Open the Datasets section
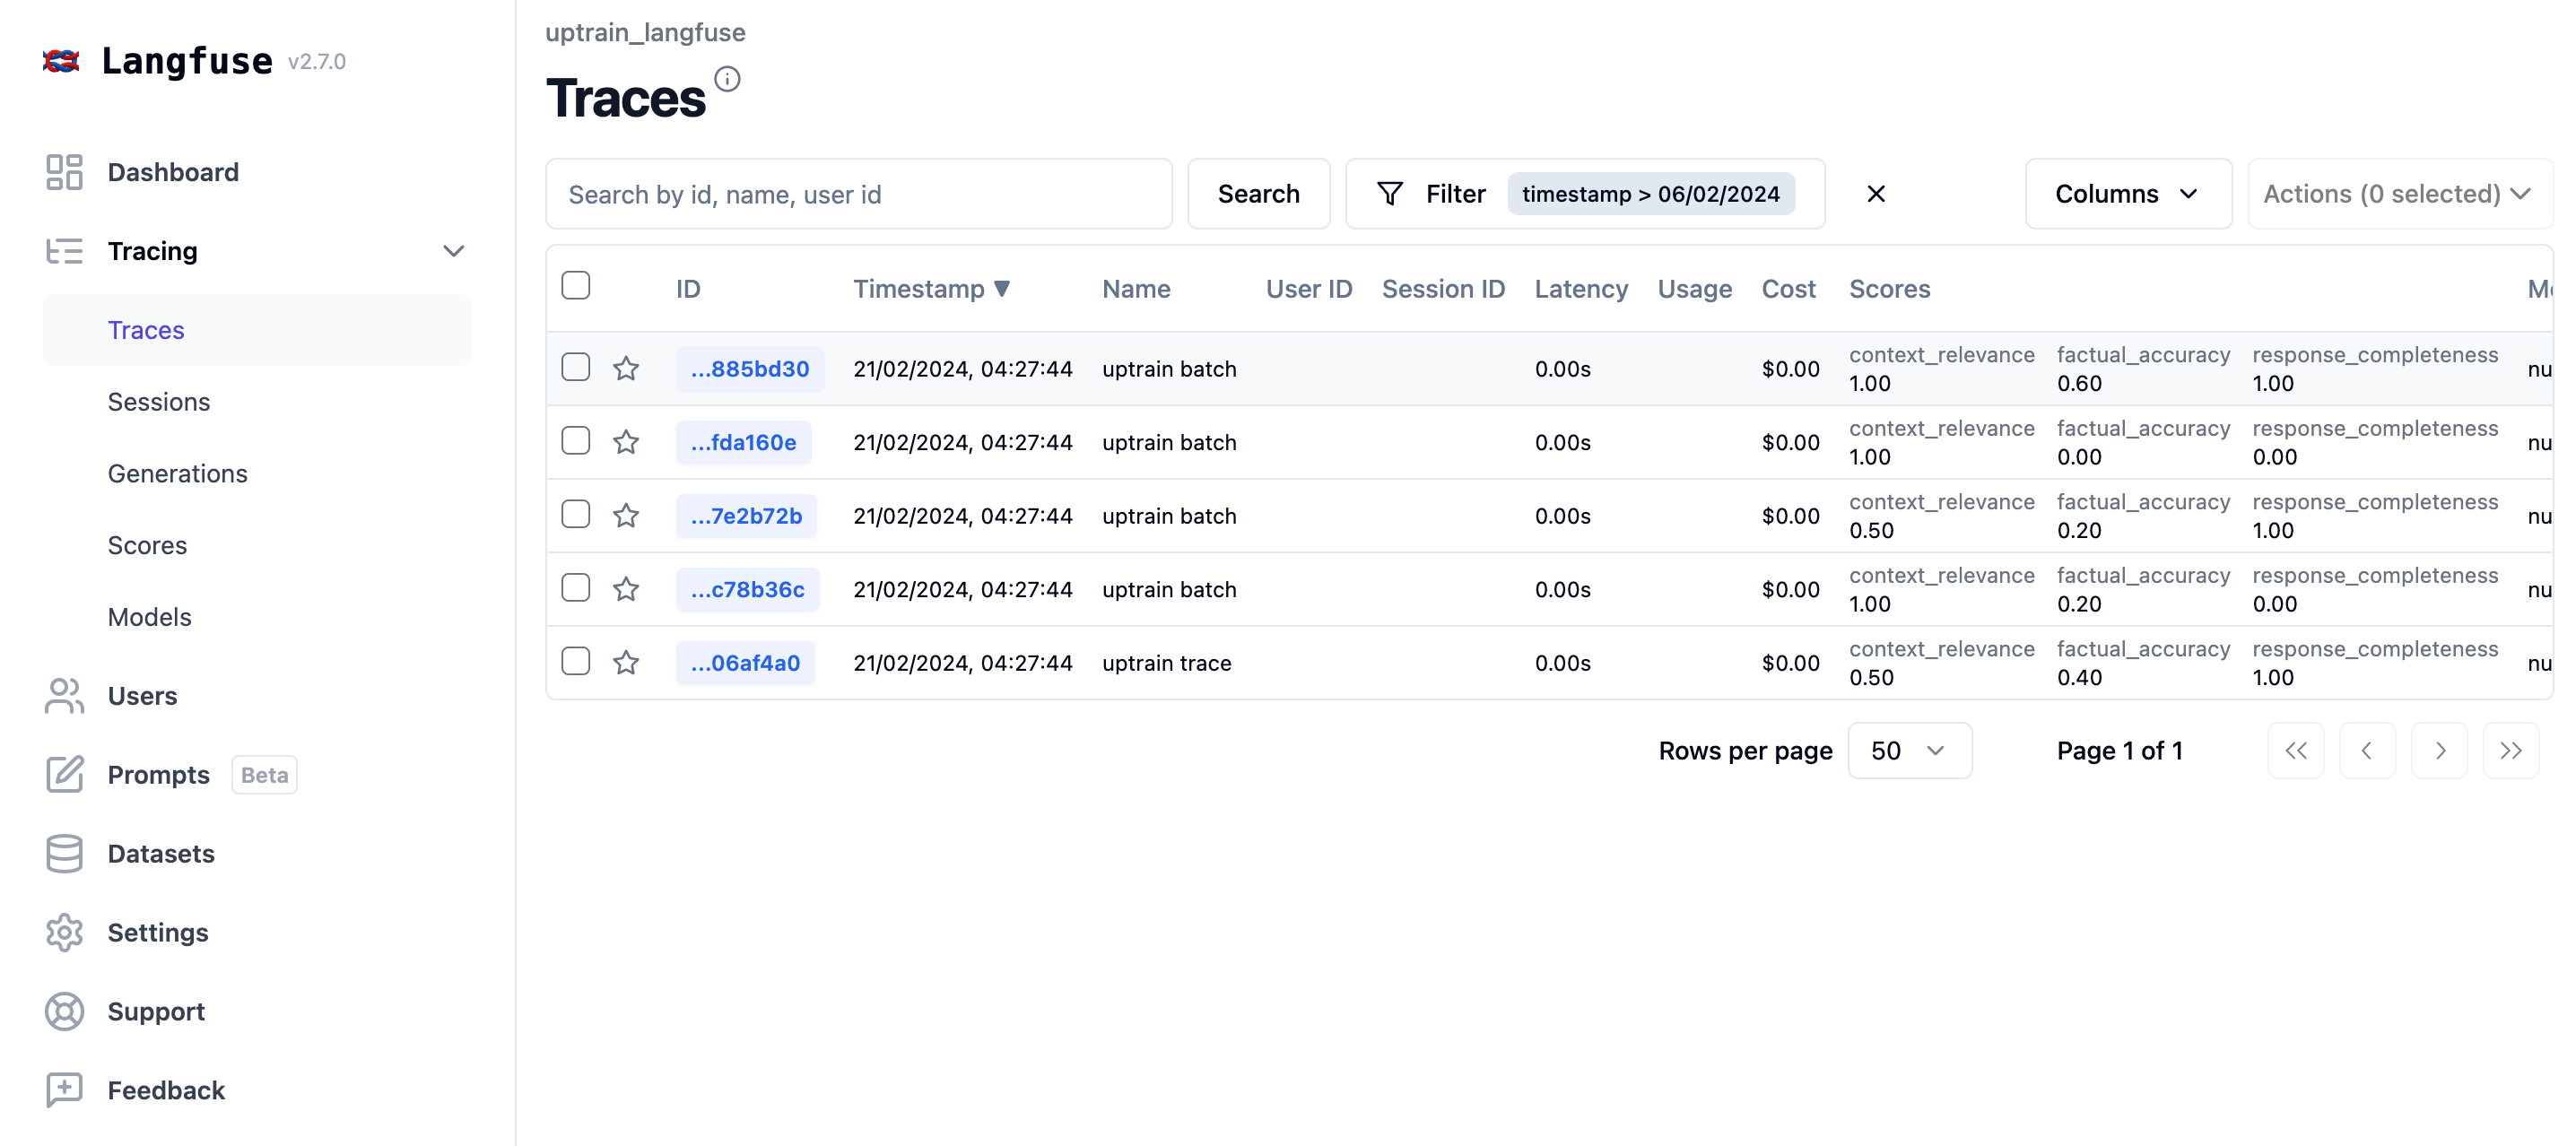The width and height of the screenshot is (2576, 1146). coord(160,852)
